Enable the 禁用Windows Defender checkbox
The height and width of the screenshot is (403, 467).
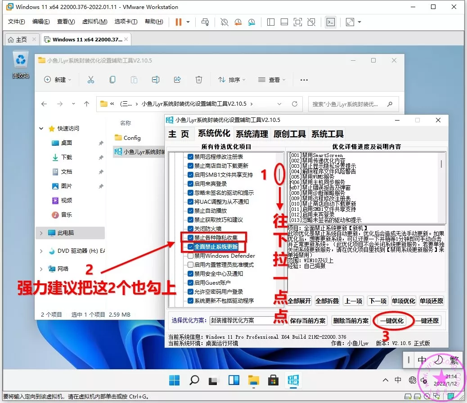(x=191, y=256)
